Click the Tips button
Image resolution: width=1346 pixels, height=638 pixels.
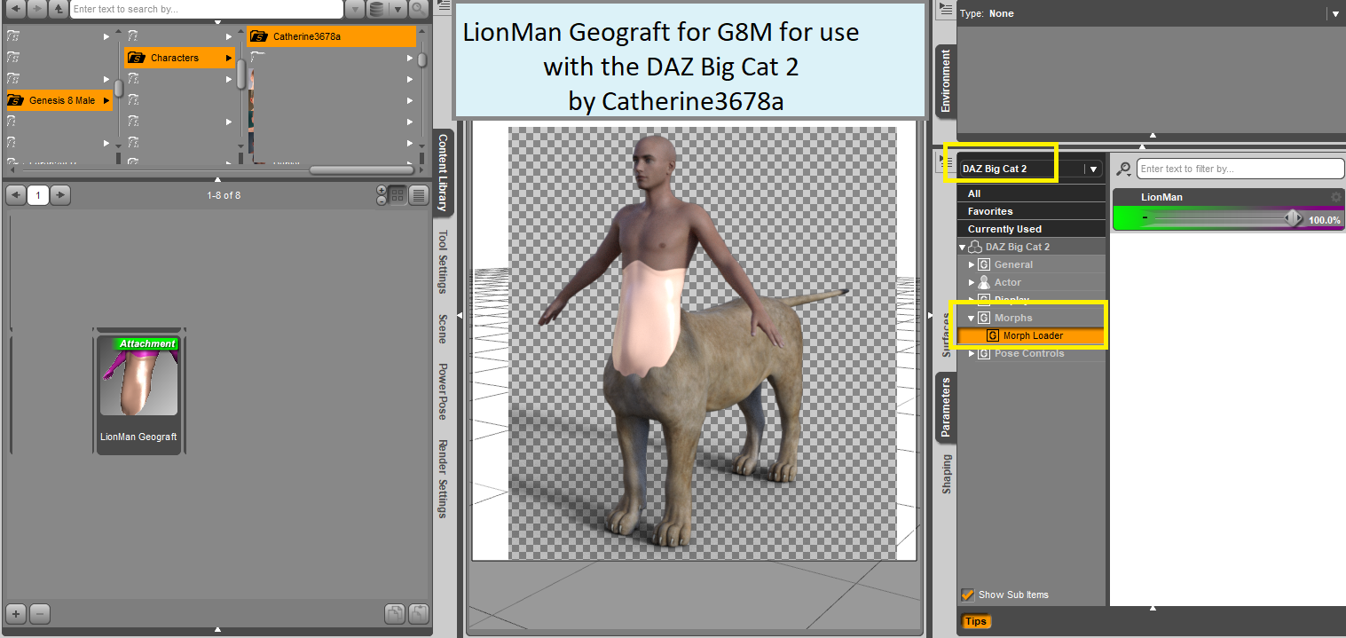coord(976,621)
